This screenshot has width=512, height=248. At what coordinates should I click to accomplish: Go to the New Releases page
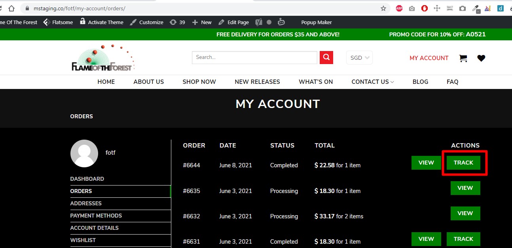pyautogui.click(x=257, y=82)
